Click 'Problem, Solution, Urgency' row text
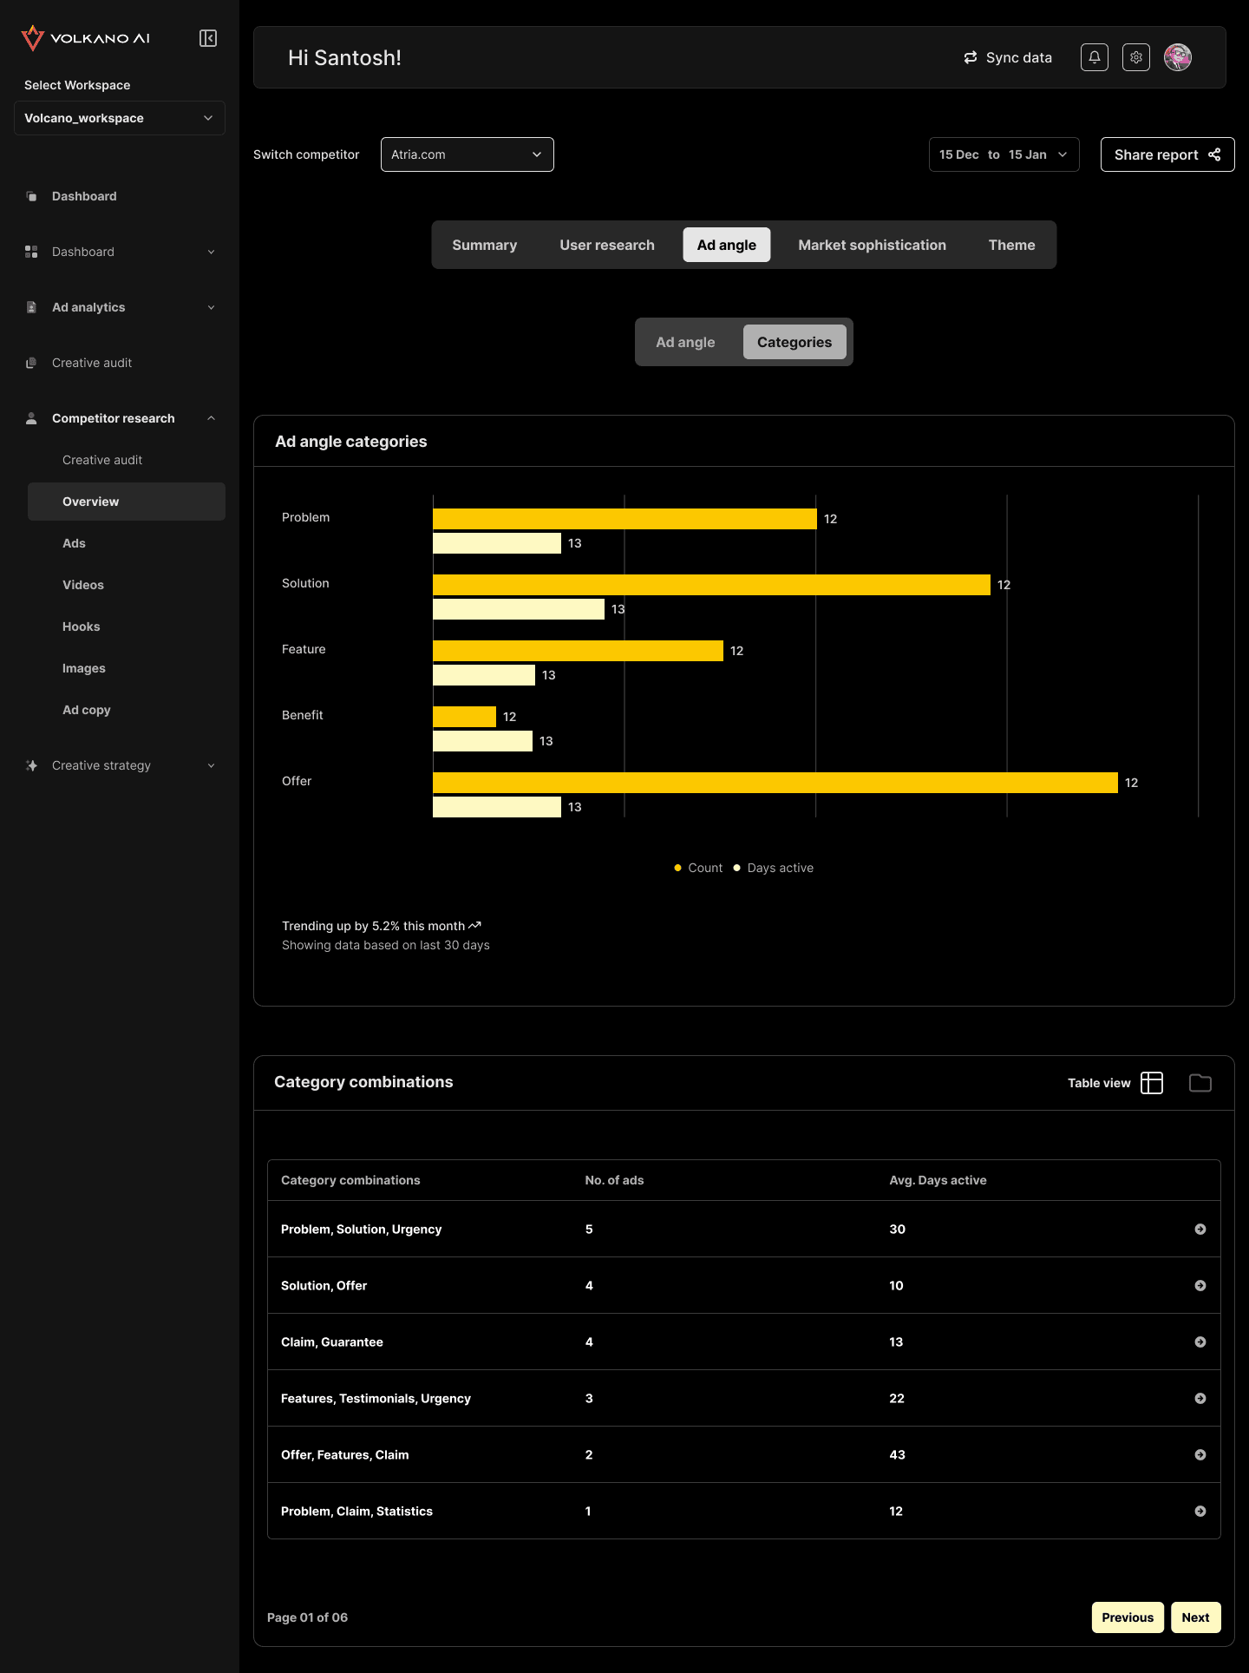 click(361, 1229)
